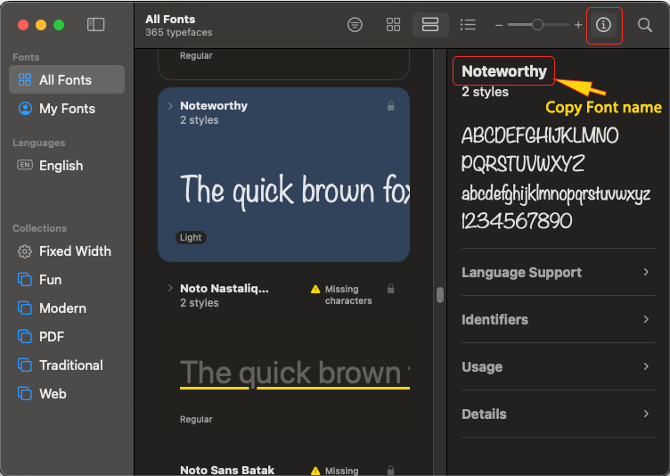This screenshot has width=670, height=476.
Task: Click the Modern collection icon
Action: point(25,308)
